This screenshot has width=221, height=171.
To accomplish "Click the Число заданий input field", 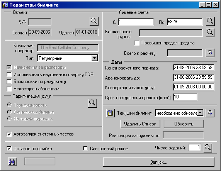I will point(195,147).
